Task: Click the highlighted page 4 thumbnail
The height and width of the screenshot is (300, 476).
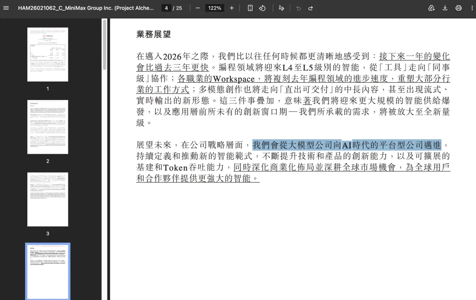Action: click(x=48, y=270)
